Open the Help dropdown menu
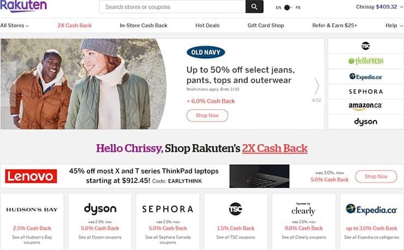Screen dimensions: 404x250 tap(394, 26)
